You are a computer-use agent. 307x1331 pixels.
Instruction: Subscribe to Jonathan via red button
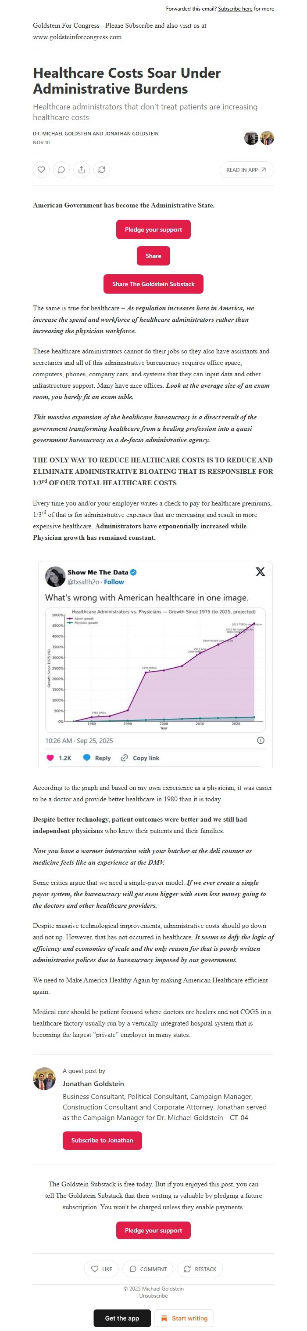(102, 1140)
